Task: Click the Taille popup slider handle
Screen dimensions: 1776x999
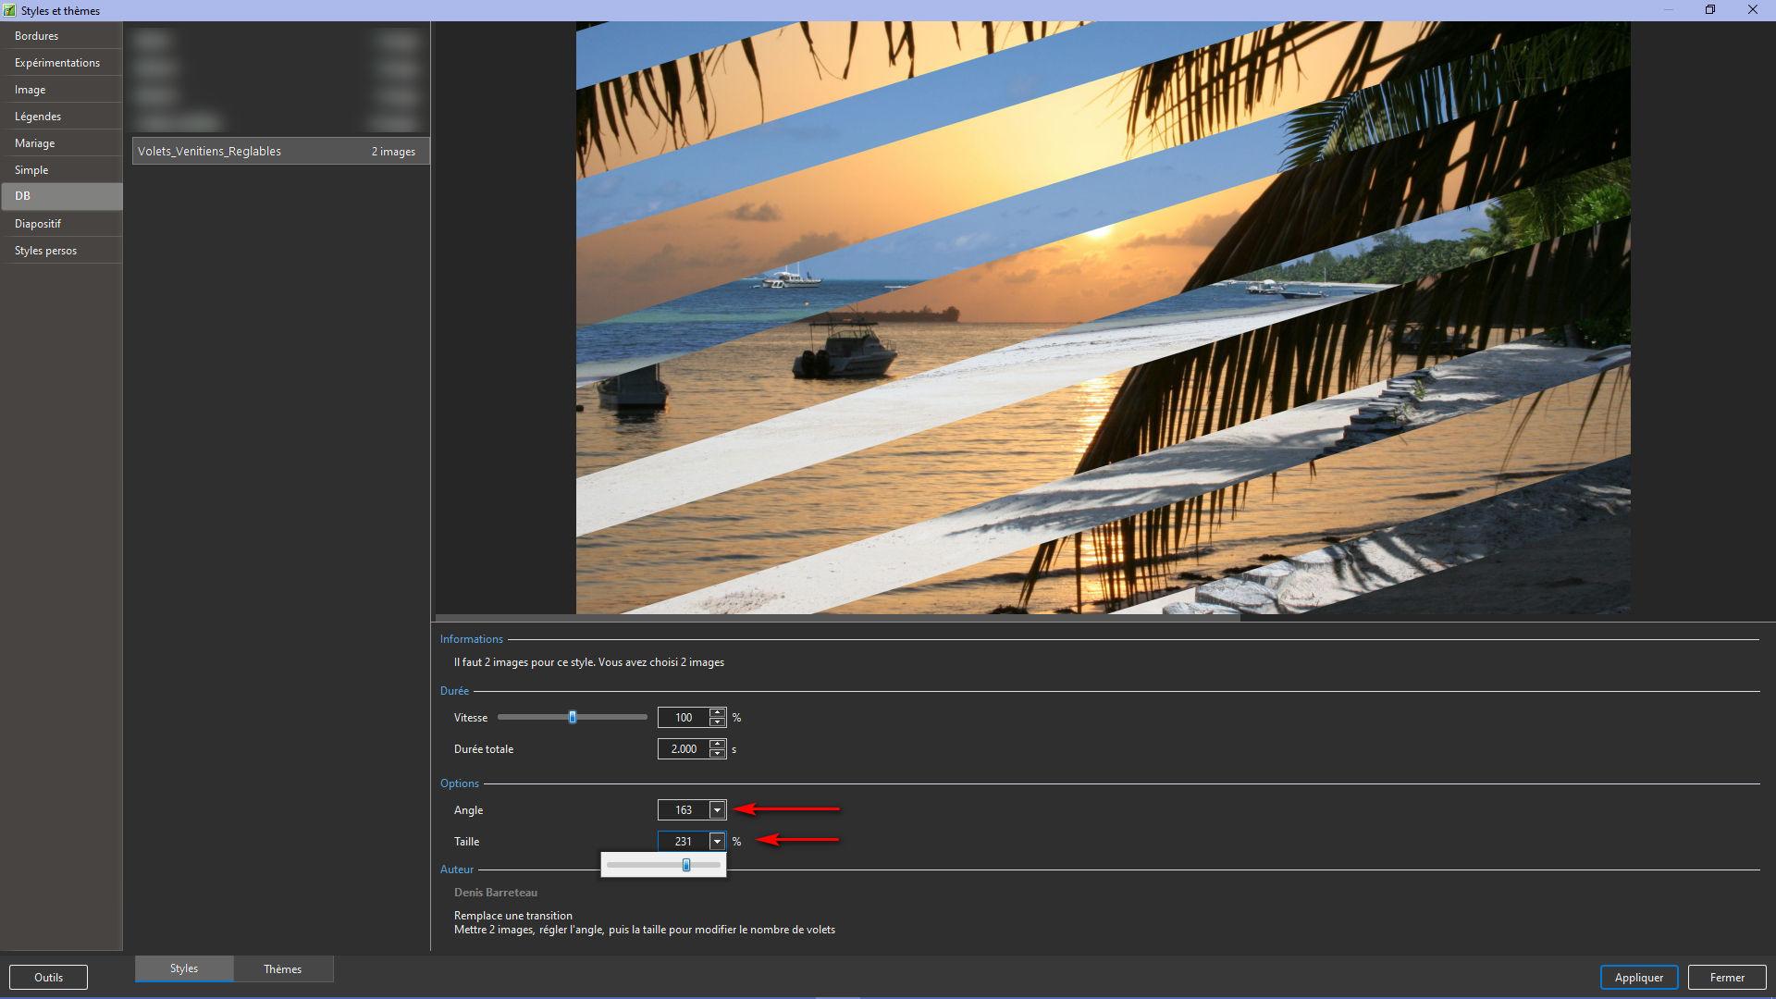Action: tap(686, 865)
